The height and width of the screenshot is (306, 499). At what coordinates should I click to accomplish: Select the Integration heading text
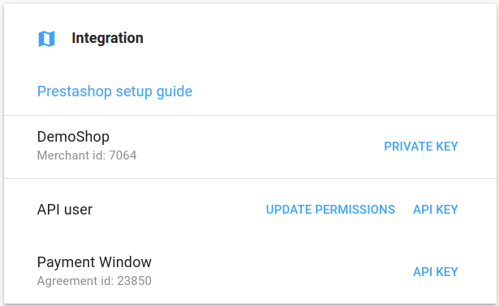(108, 38)
